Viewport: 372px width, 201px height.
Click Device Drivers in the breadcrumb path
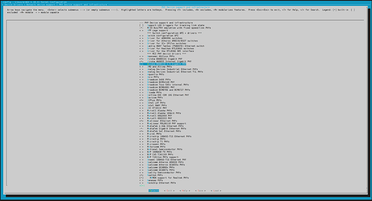pos(13,4)
